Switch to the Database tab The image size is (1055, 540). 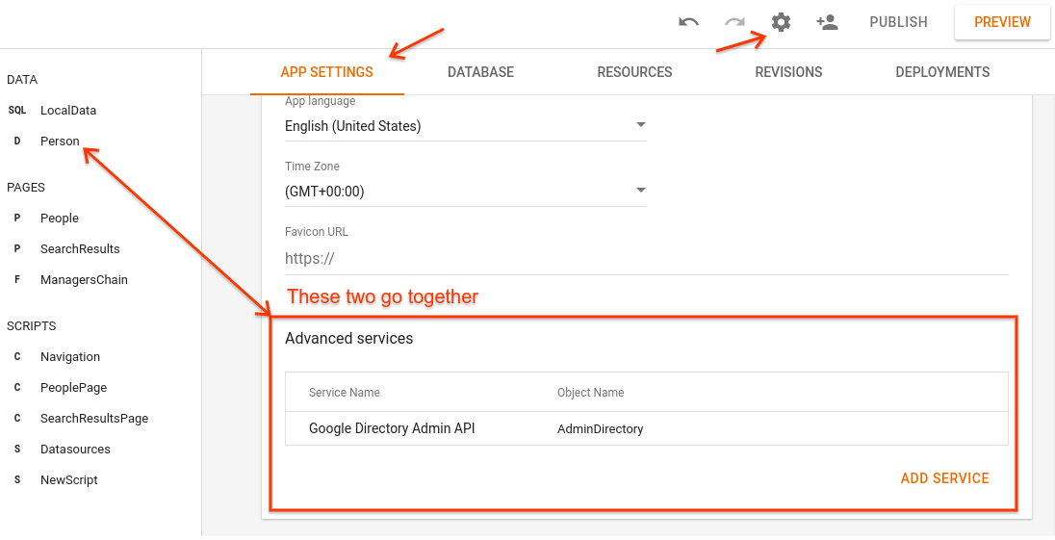[x=480, y=72]
